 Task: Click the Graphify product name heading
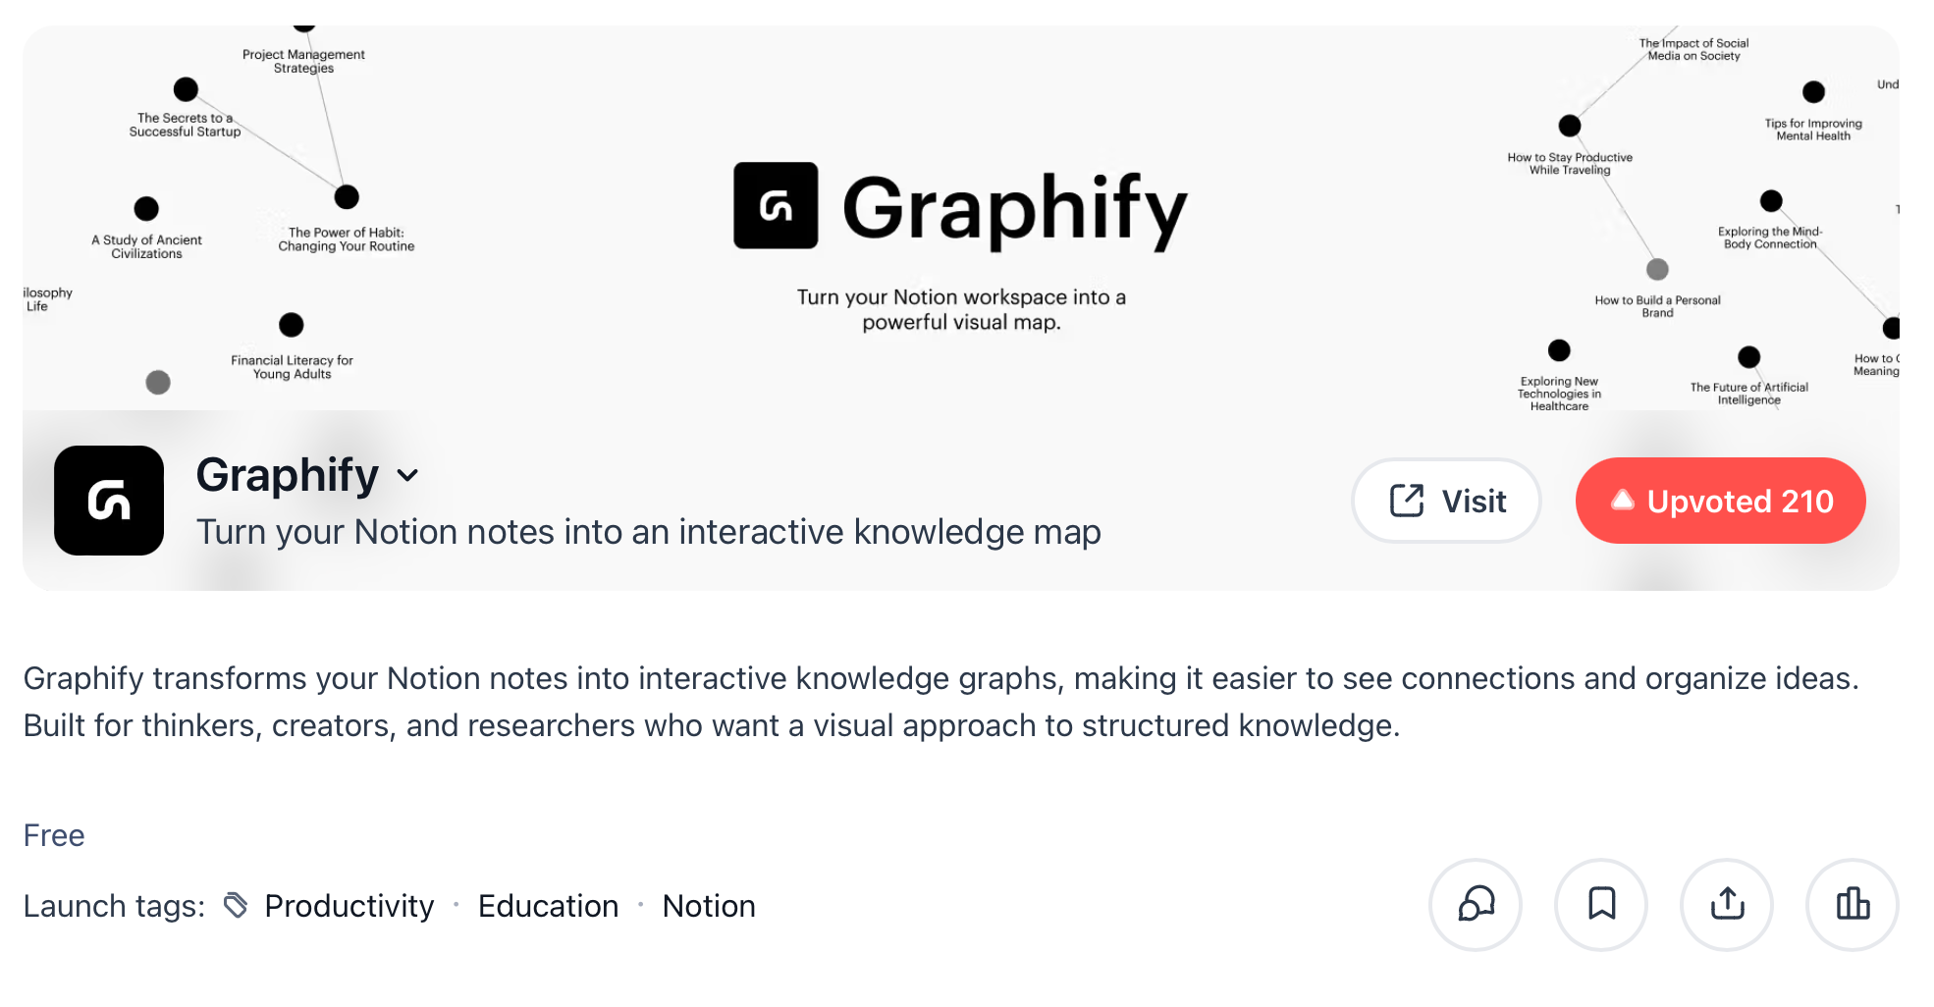pos(287,475)
